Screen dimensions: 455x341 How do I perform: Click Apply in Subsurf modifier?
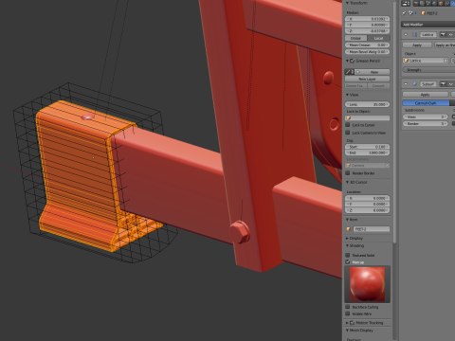click(x=426, y=95)
